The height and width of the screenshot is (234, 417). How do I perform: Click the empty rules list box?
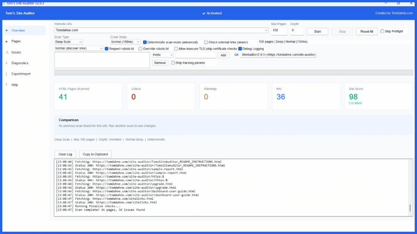click(x=102, y=60)
